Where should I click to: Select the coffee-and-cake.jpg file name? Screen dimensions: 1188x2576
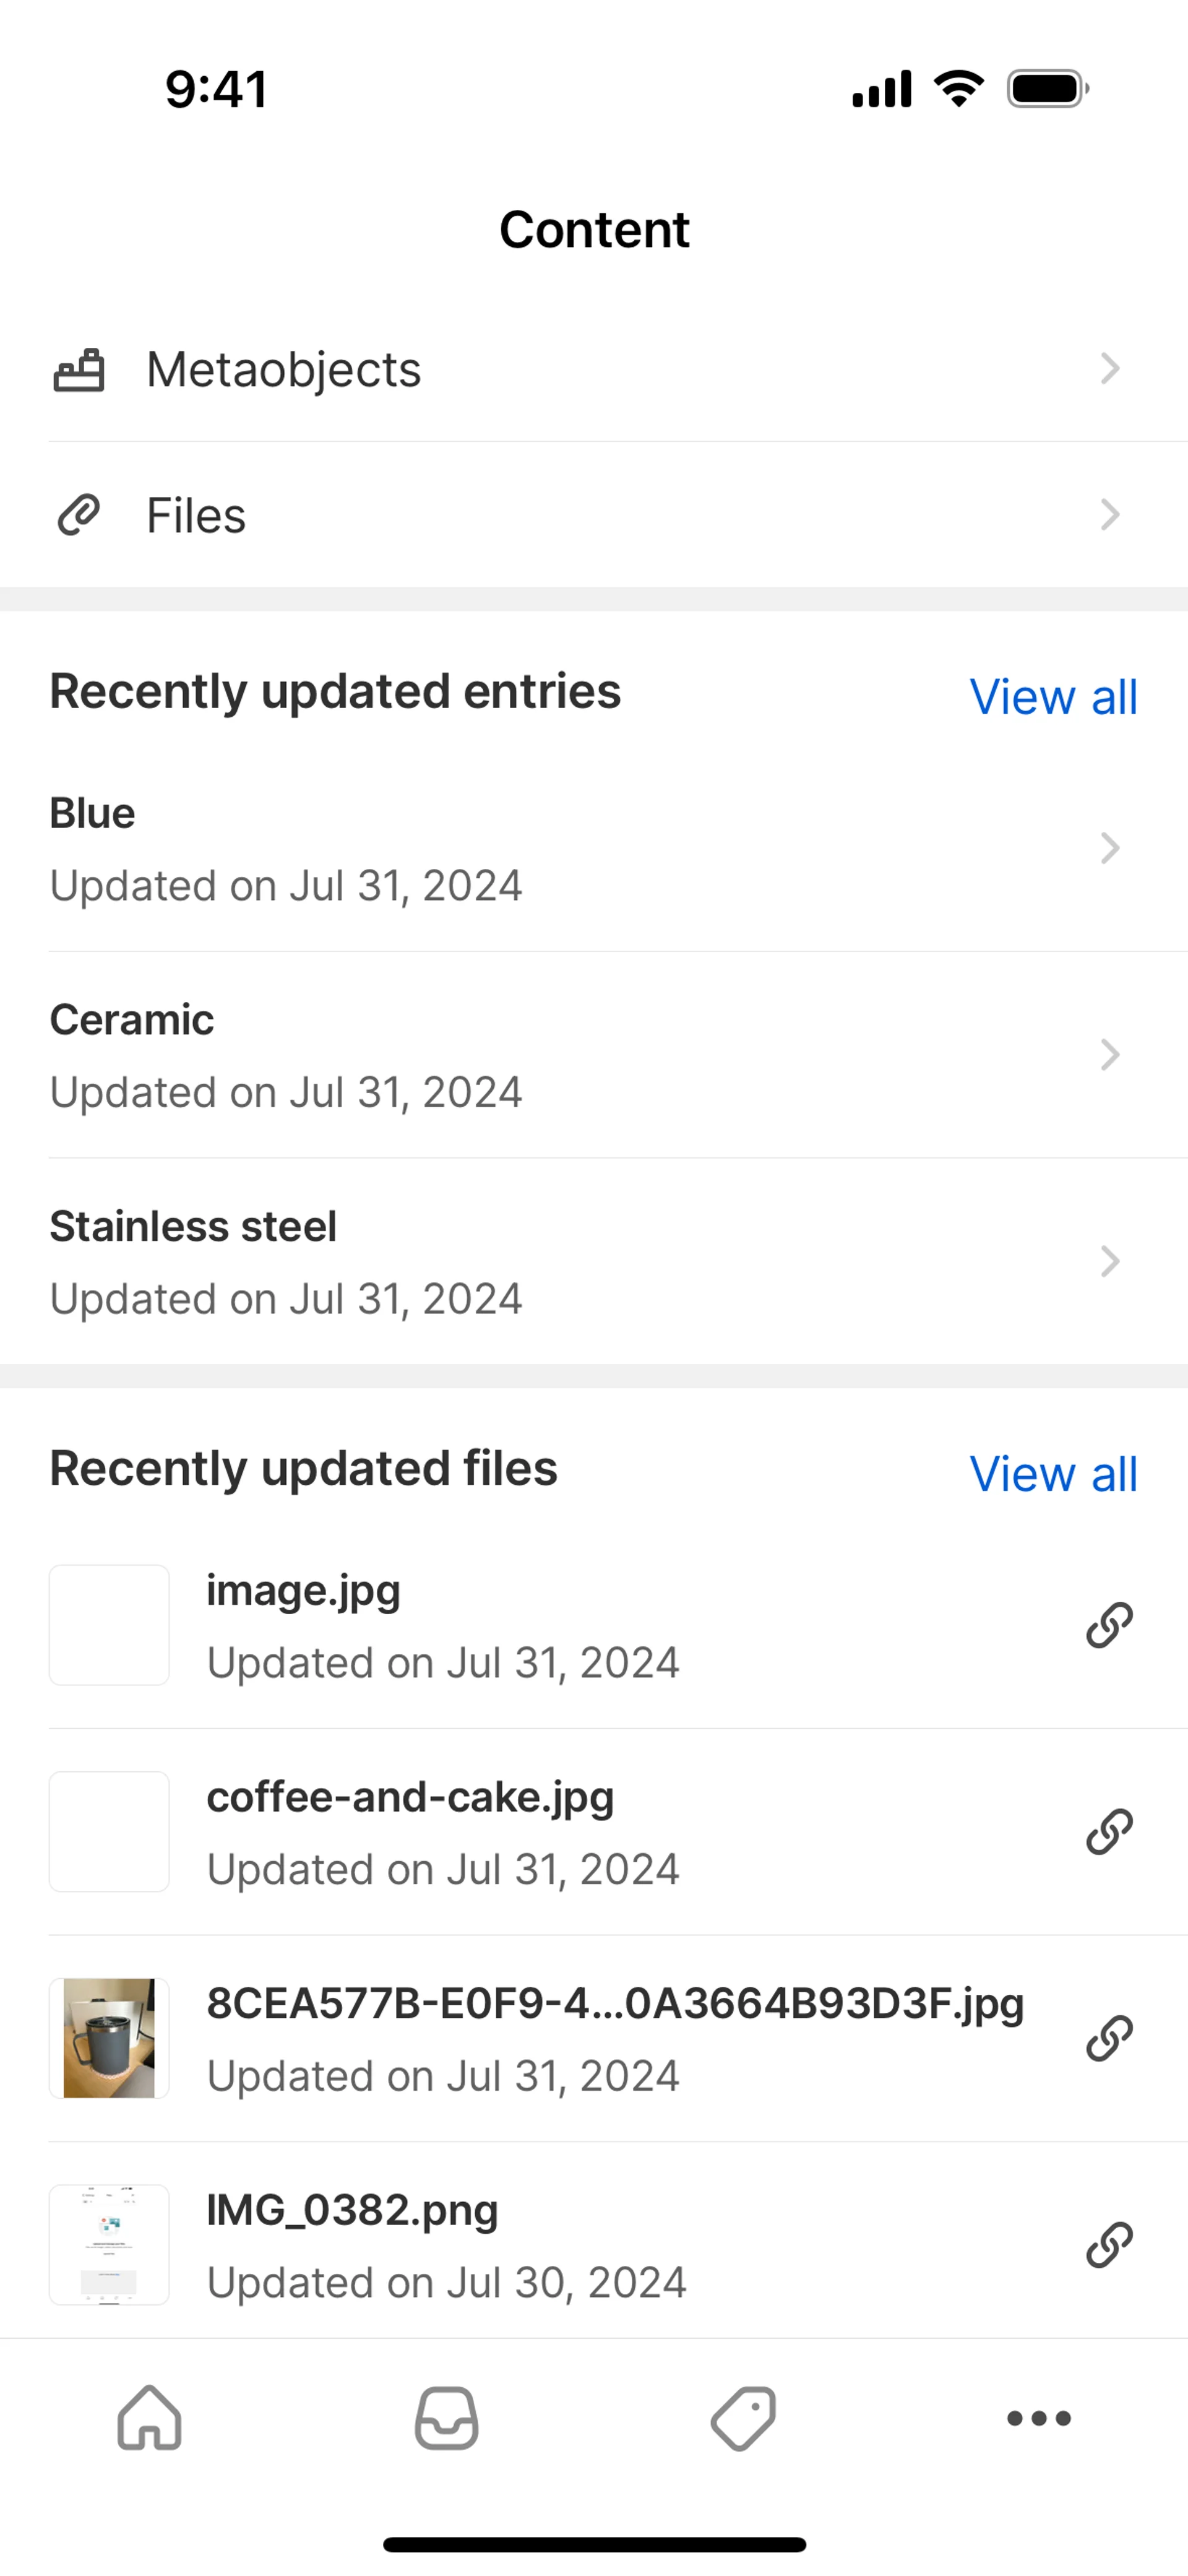[410, 1797]
